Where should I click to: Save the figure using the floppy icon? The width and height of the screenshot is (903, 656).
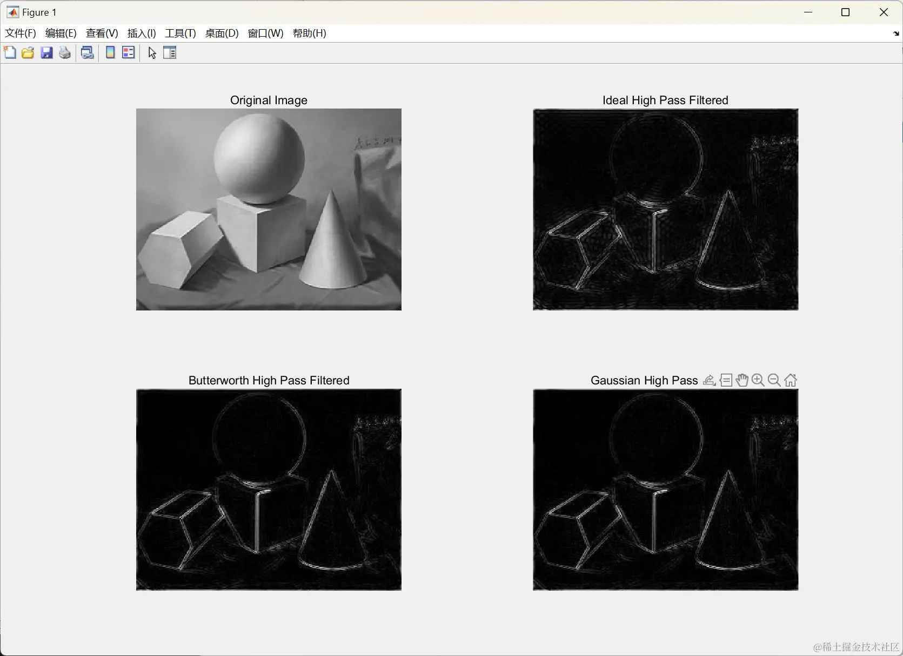(x=47, y=52)
